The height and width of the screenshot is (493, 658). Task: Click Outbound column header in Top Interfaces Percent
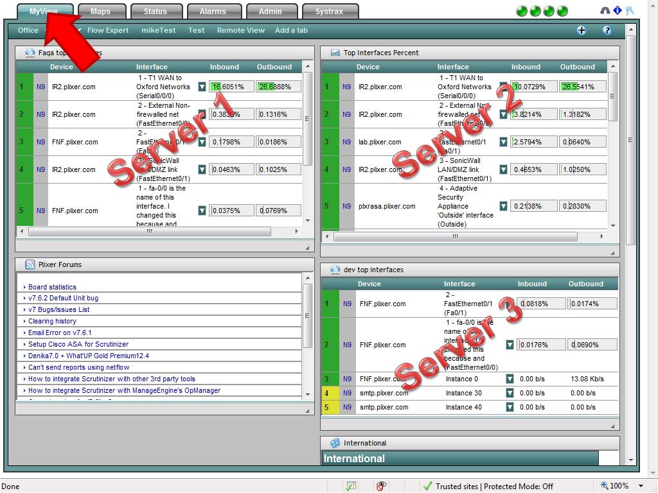tap(578, 67)
